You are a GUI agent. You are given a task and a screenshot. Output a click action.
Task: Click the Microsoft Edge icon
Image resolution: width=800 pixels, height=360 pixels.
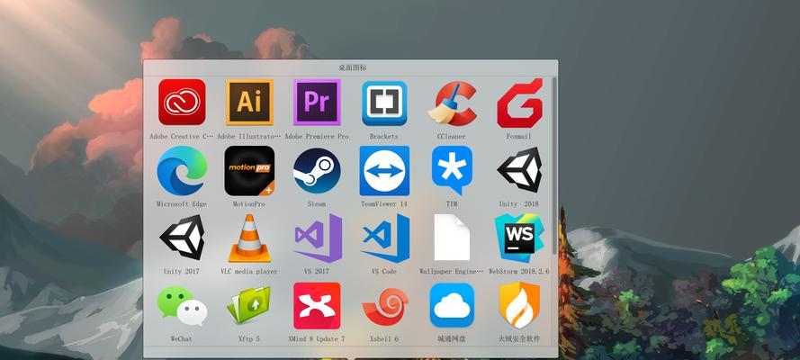tap(182, 170)
